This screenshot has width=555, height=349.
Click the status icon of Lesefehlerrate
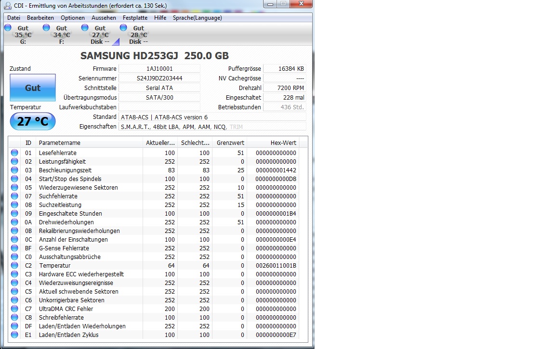click(x=14, y=153)
